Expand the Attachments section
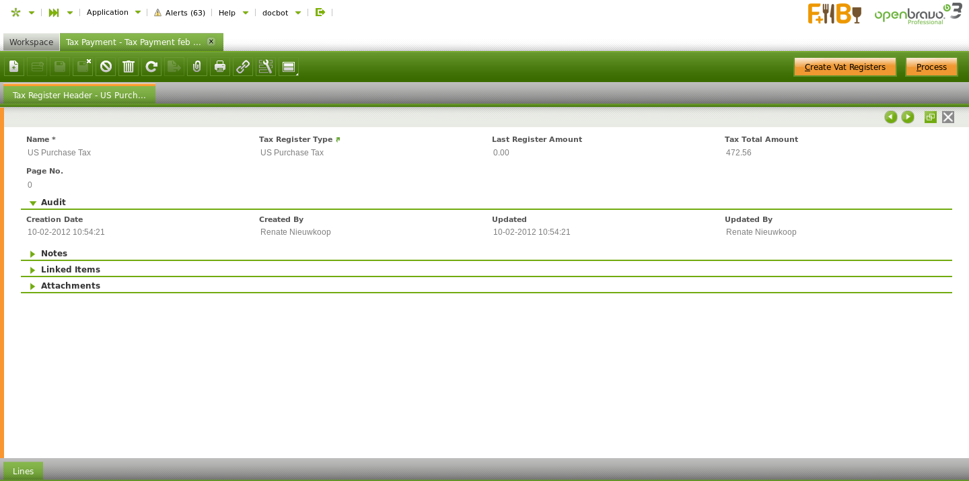Image resolution: width=969 pixels, height=481 pixels. 33,286
